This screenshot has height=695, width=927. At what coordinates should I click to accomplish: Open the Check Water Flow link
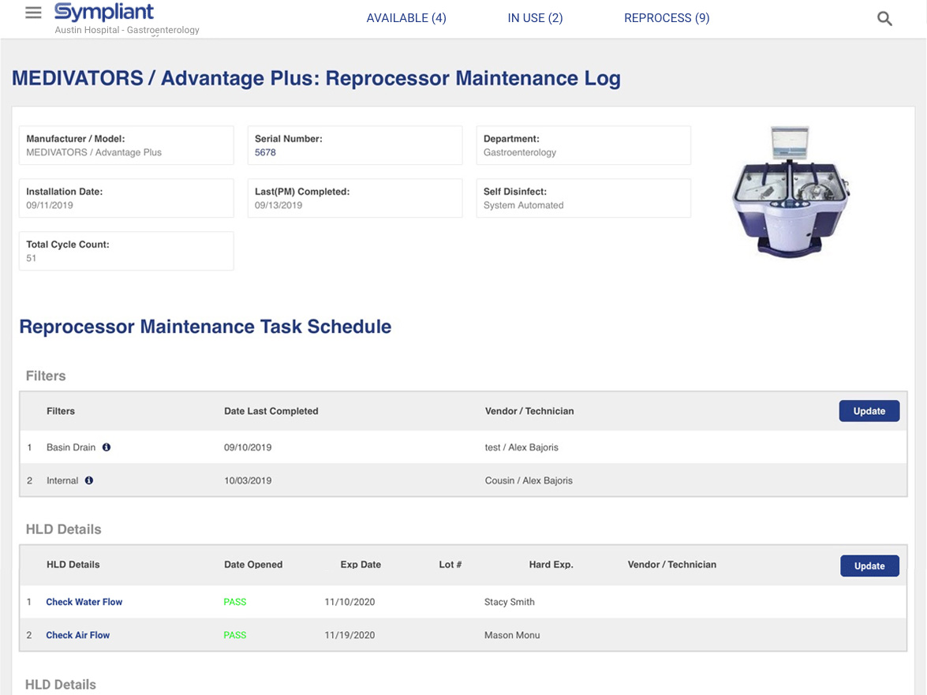point(84,602)
